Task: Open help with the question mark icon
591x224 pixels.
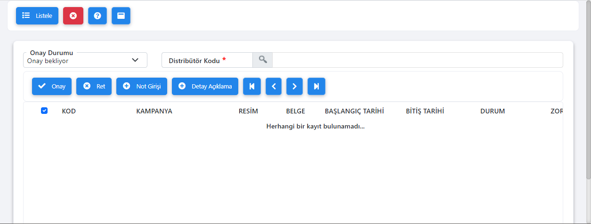Action: [97, 16]
